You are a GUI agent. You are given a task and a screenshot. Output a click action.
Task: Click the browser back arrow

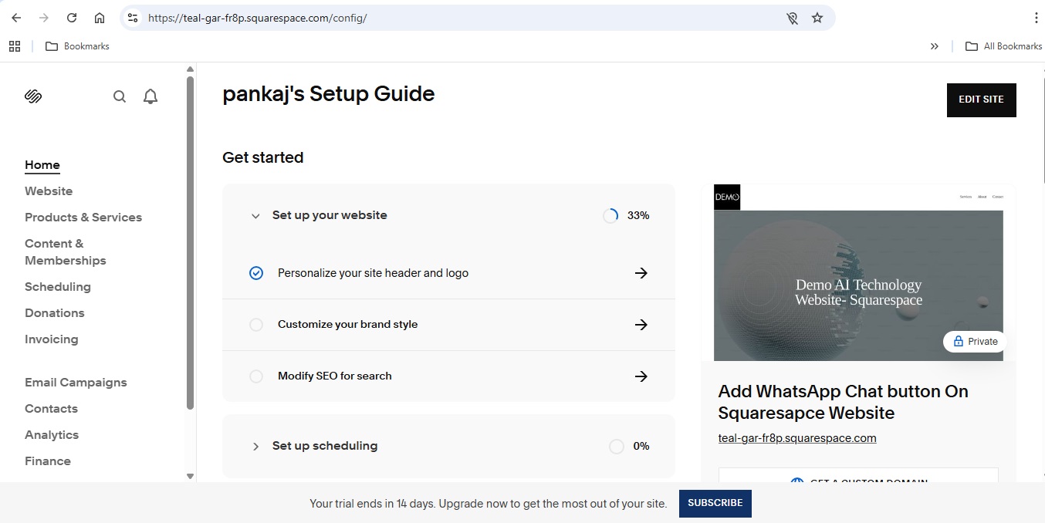tap(16, 18)
